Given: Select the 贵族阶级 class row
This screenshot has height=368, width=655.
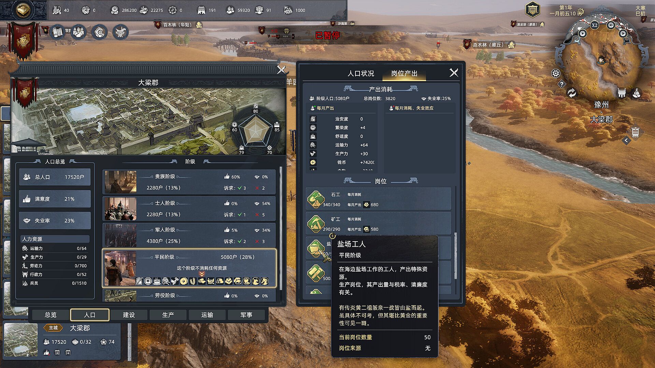Looking at the screenshot, I should 189,182.
